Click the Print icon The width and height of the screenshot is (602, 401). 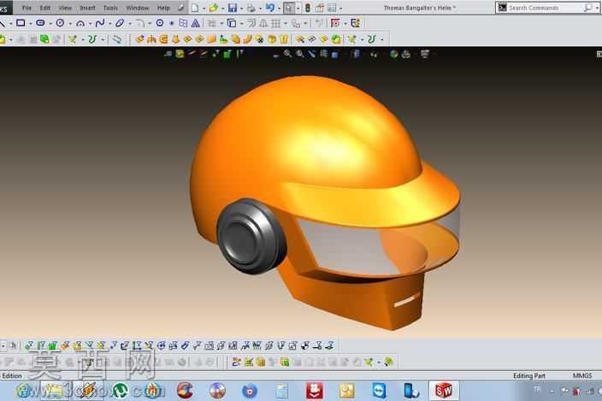tap(251, 8)
